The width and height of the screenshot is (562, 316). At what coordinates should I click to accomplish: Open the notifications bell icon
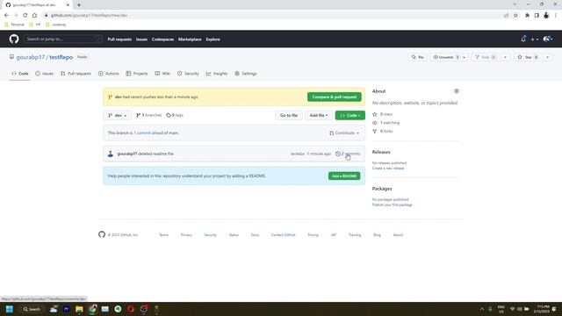click(523, 39)
